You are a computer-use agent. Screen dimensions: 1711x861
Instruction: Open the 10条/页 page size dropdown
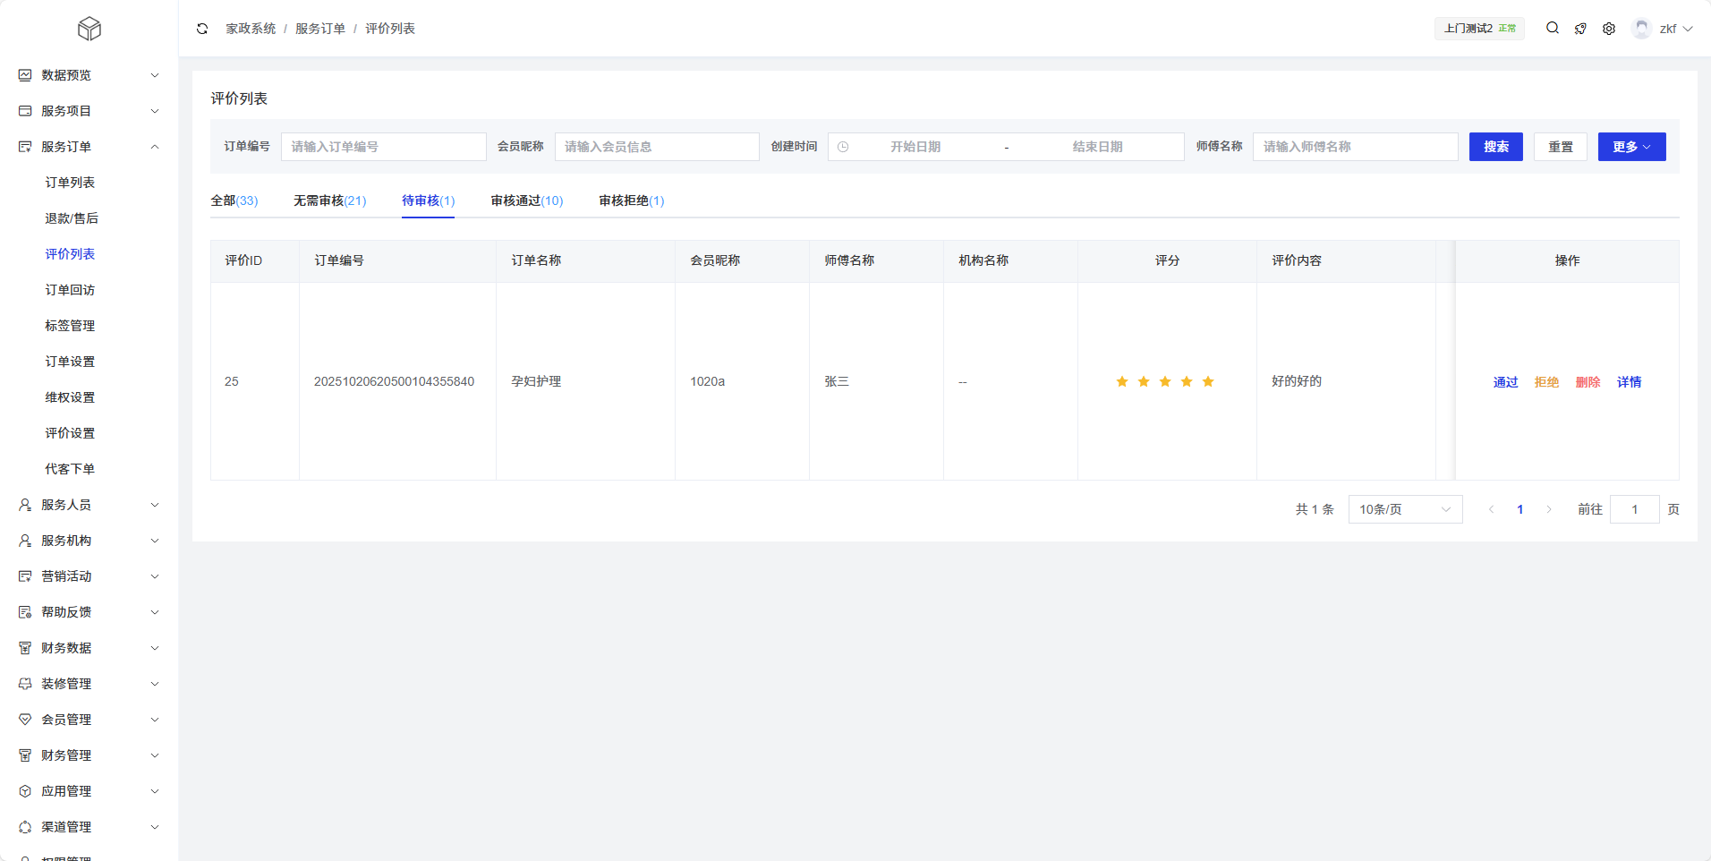point(1405,509)
